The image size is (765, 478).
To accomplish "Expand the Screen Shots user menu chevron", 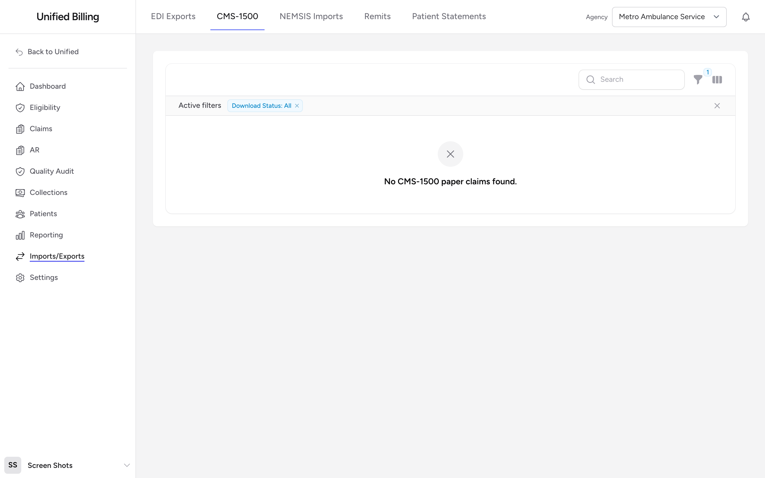I will point(127,465).
